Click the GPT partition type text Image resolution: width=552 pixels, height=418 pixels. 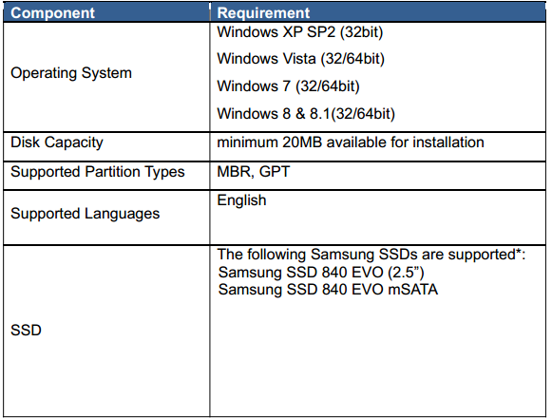tap(275, 172)
